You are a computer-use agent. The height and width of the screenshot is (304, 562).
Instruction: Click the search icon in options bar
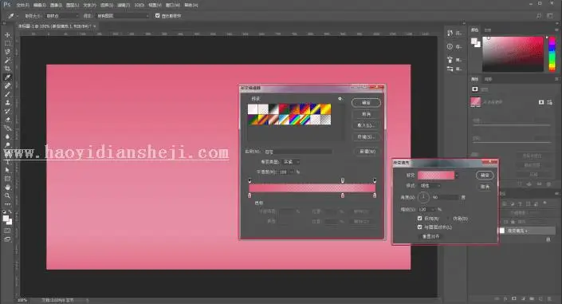538,16
